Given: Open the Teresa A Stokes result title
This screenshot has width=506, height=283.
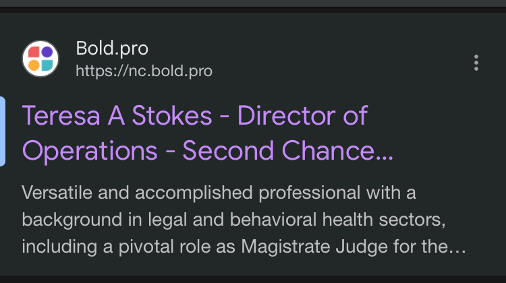Looking at the screenshot, I should click(196, 116).
